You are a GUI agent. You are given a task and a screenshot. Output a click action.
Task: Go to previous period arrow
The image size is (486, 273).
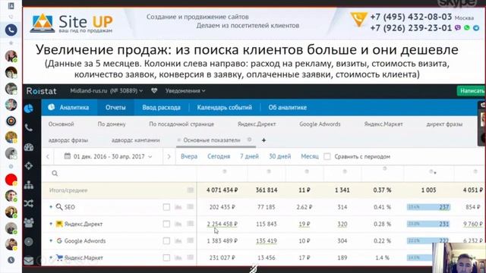click(48, 157)
